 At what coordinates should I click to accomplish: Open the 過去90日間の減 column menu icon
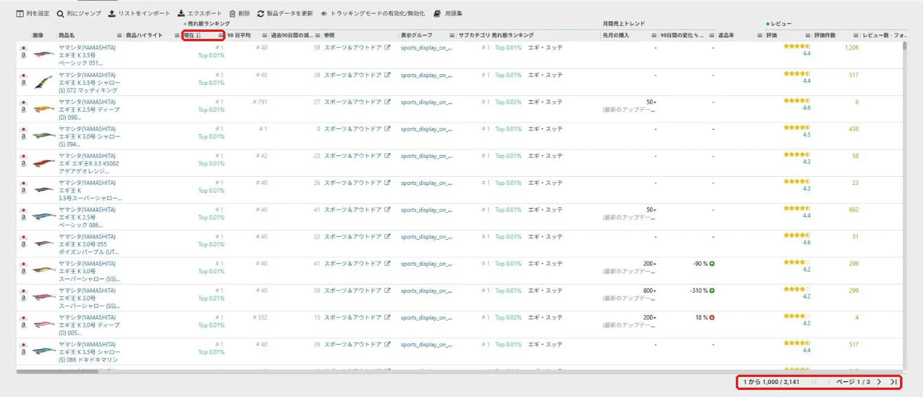[318, 35]
